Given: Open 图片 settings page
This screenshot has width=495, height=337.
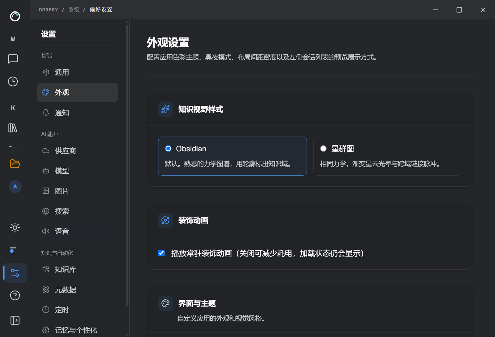Looking at the screenshot, I should point(77,191).
